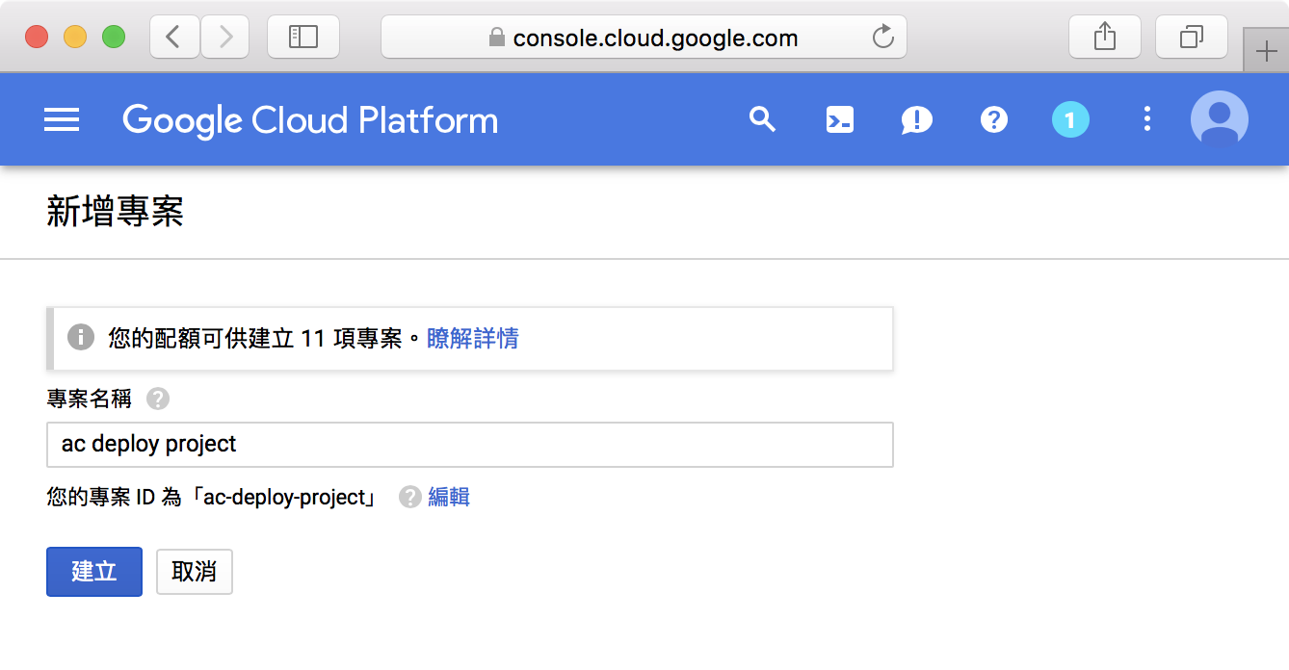The height and width of the screenshot is (670, 1289).
Task: Click the 專案名稱 field label
Action: point(89,399)
